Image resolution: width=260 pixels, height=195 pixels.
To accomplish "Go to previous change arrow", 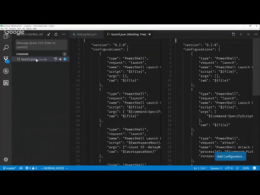I will [241, 34].
